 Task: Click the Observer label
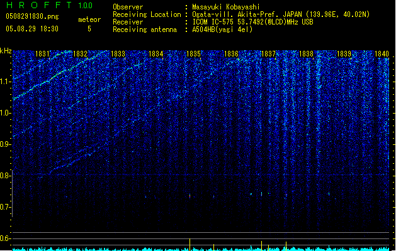pos(128,7)
